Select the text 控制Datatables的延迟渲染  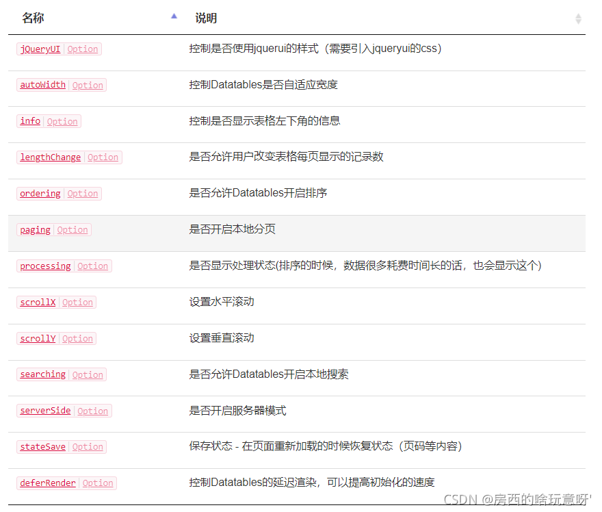point(253,482)
